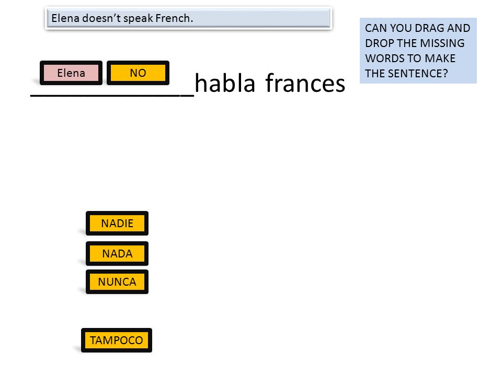Click the TAMPOCO word tile
Image resolution: width=502 pixels, height=376 pixels.
117,340
